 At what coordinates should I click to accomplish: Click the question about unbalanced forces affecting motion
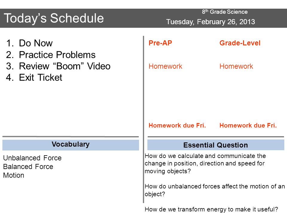click(x=215, y=190)
